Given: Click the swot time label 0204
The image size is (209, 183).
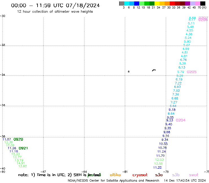Looking at the screenshot, I should 180,120.
